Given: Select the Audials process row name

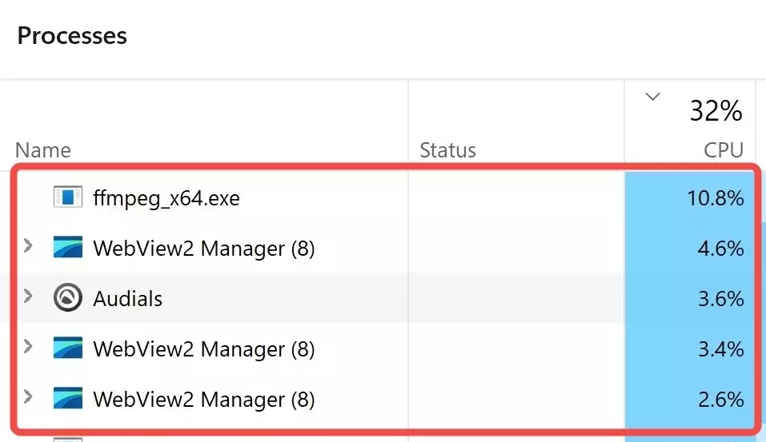Looking at the screenshot, I should click(127, 299).
